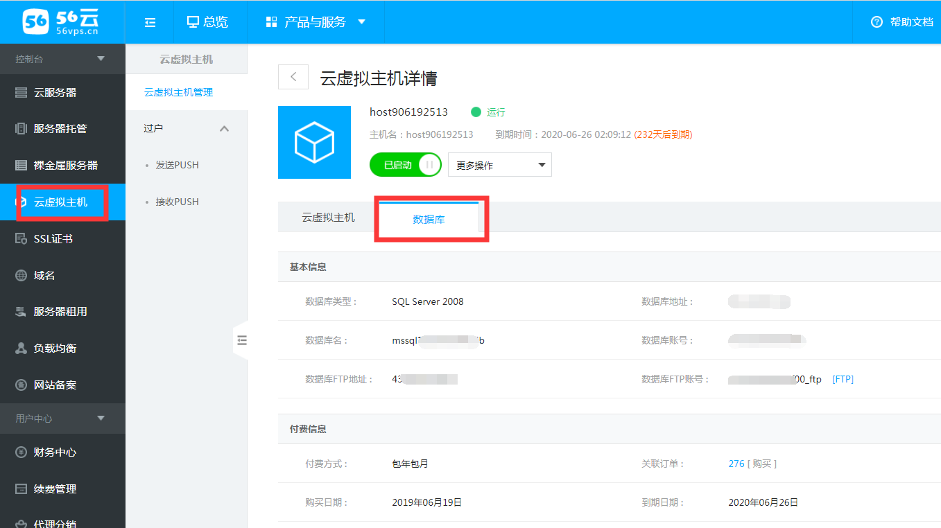Collapse the 过户 section chevron
Viewport: 941px width, 528px height.
(224, 129)
